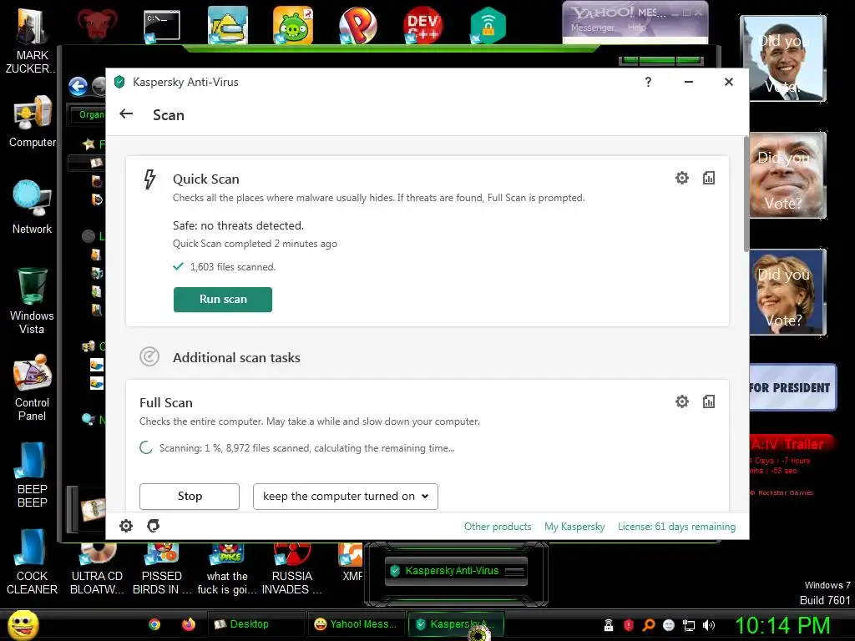
Task: Select DEV C++ desktop shortcut
Action: click(x=422, y=26)
